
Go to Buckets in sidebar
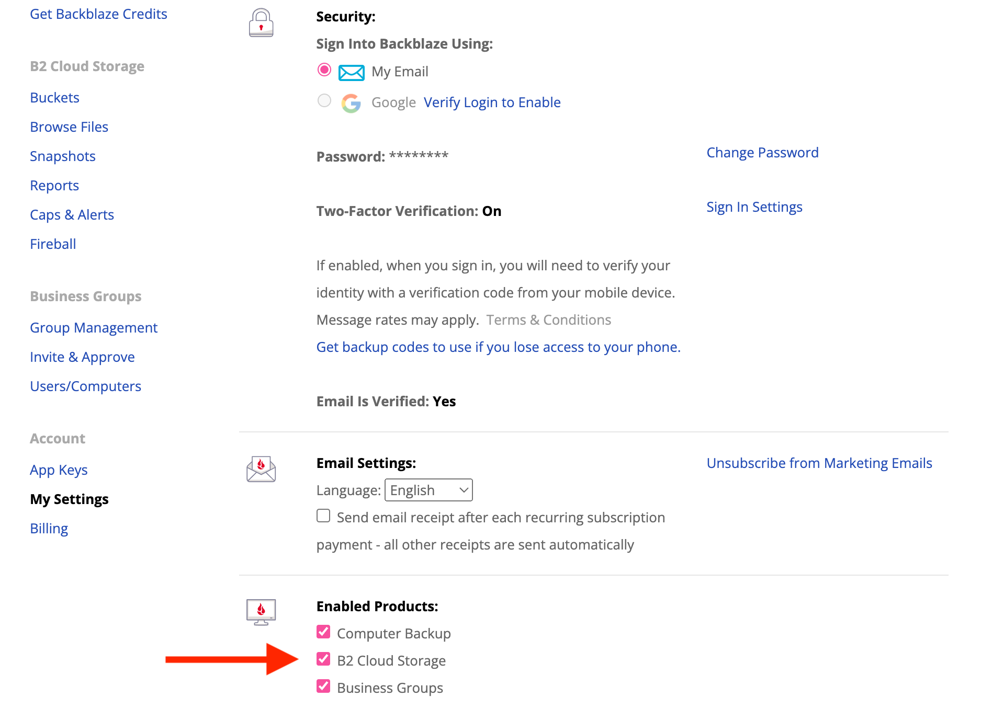coord(54,98)
